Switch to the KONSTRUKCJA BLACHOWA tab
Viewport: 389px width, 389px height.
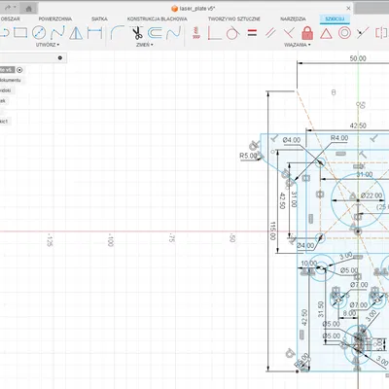[158, 19]
